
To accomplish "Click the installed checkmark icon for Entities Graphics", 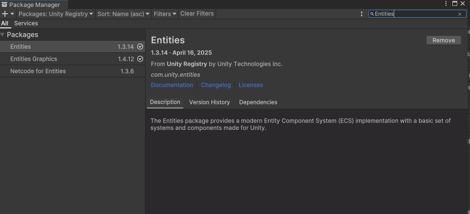I will [x=140, y=59].
